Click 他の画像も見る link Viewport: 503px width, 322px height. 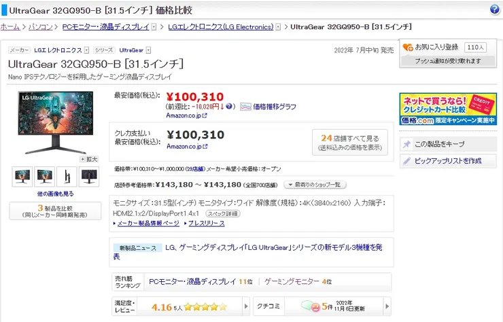click(55, 194)
